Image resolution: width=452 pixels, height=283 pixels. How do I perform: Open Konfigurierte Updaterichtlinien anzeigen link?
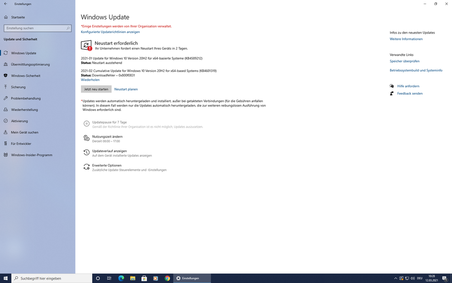110,32
